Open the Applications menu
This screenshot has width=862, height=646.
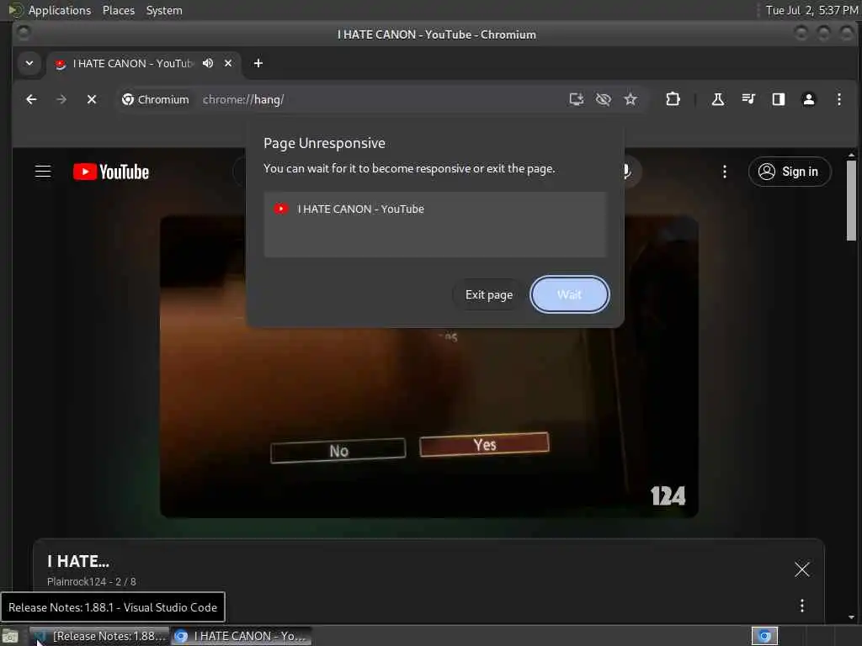(x=60, y=10)
